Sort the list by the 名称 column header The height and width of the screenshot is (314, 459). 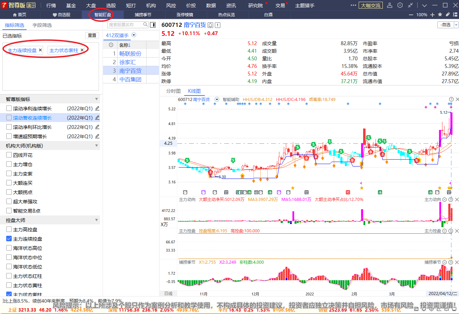pos(125,45)
